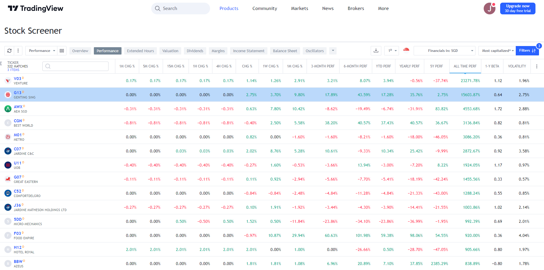Open the top navigation search

click(x=180, y=8)
